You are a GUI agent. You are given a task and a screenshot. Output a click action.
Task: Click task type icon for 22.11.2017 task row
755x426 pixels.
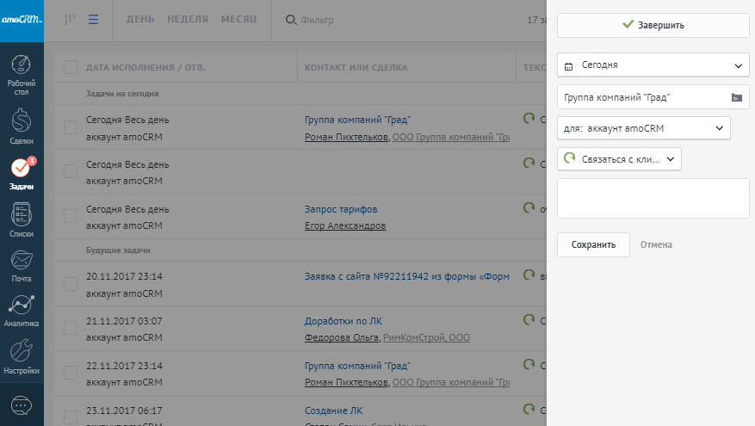pos(529,364)
